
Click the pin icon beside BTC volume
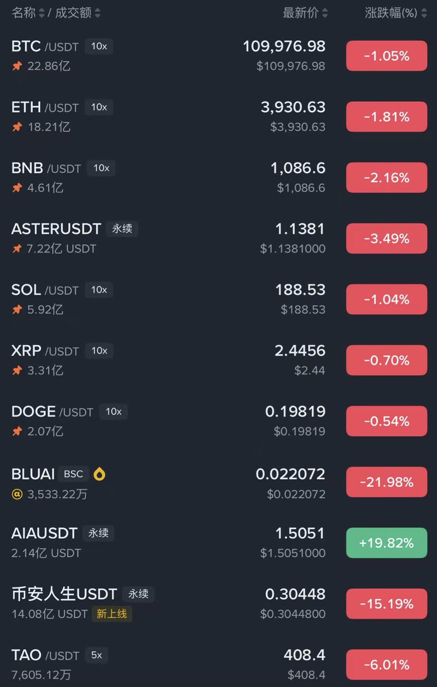pyautogui.click(x=17, y=66)
